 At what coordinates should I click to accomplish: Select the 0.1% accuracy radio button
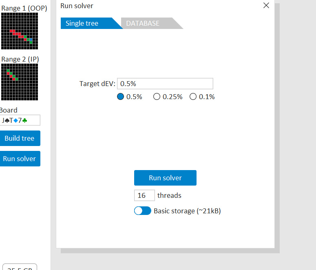tap(193, 97)
